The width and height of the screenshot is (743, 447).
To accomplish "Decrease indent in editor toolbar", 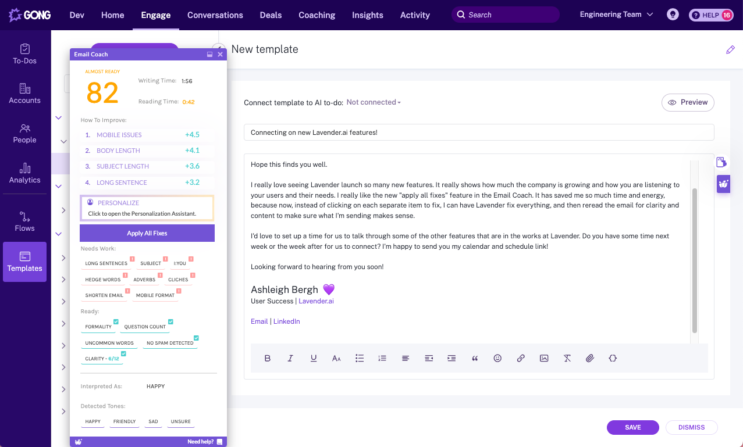I will pyautogui.click(x=429, y=358).
